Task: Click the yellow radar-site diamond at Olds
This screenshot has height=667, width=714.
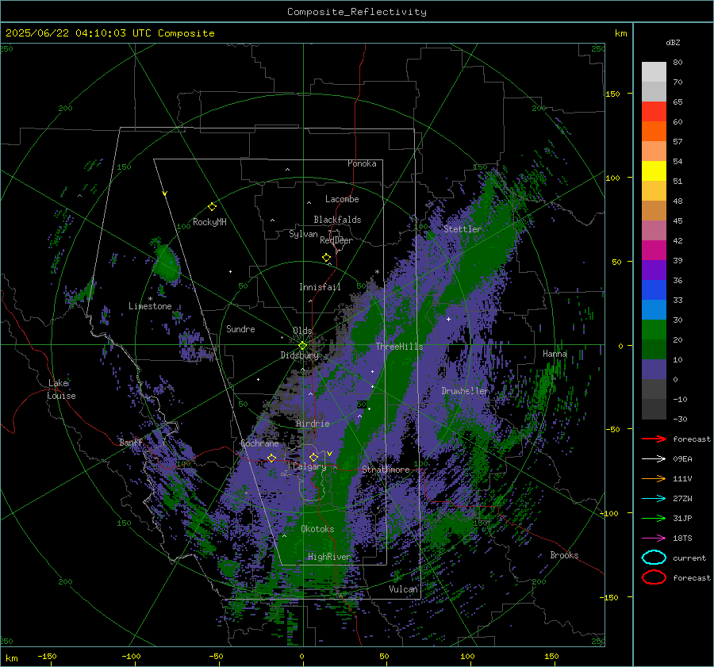Action: pyautogui.click(x=302, y=346)
